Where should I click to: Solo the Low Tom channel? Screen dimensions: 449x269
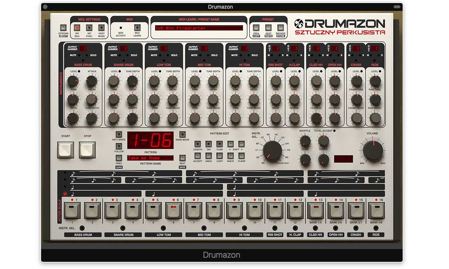(168, 55)
